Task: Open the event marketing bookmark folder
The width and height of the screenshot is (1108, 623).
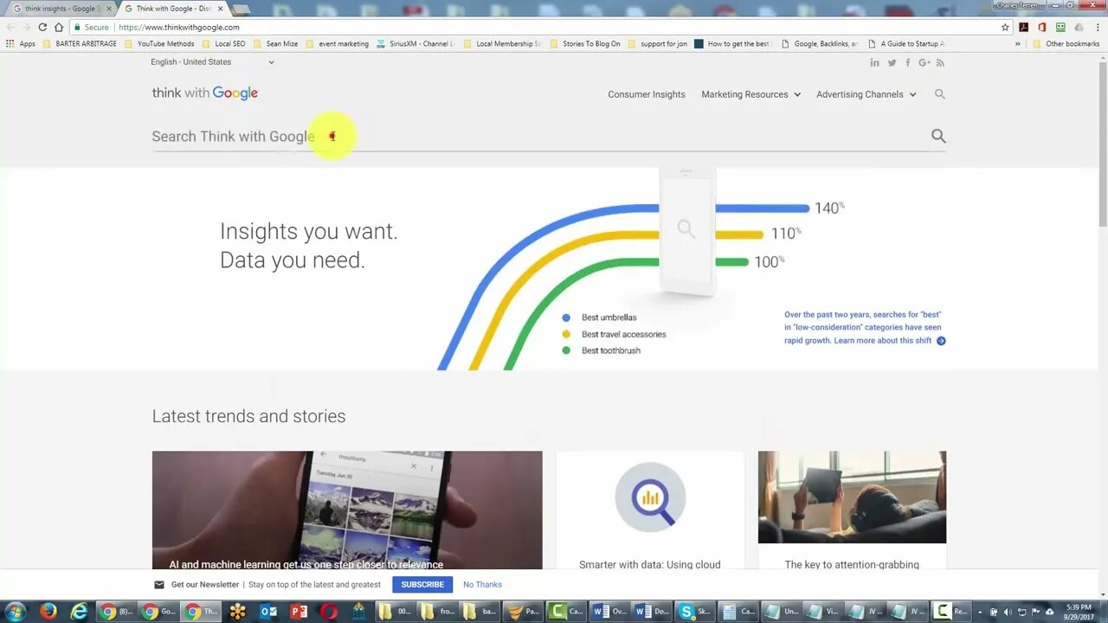Action: (337, 43)
